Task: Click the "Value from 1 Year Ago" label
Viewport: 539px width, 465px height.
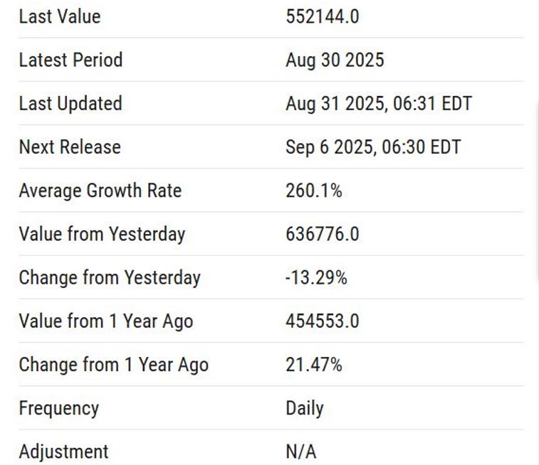Action: coord(106,321)
